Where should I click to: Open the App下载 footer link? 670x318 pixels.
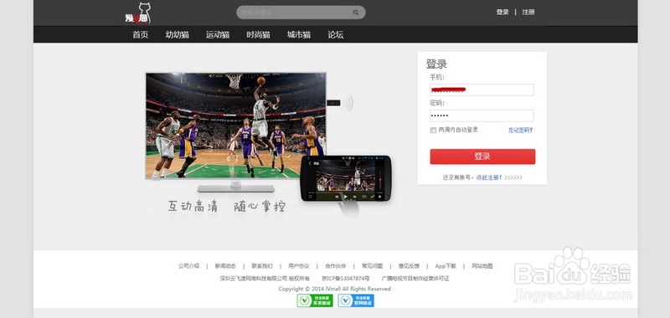pyautogui.click(x=446, y=266)
